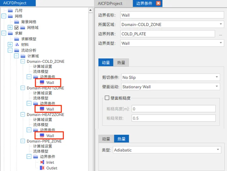Open the 所属区域 Domain-COLD_ZONE dropdown
The width and height of the screenshot is (227, 171).
[x=172, y=24]
